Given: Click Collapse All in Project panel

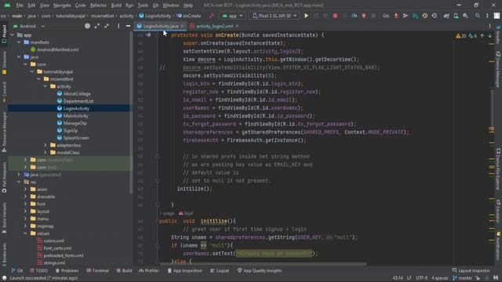Looking at the screenshot, I should click(107, 26).
